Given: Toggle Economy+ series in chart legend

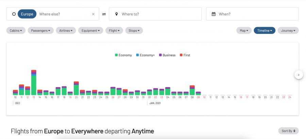Looking at the screenshot, I should (145, 55).
